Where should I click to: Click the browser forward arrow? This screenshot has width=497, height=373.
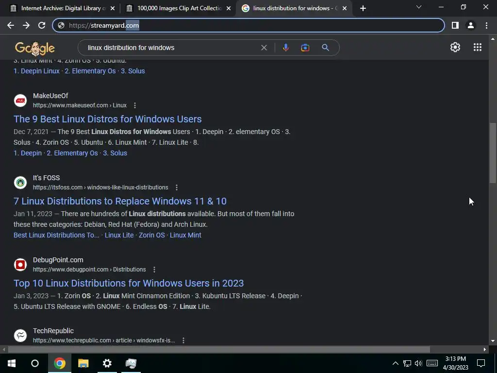(x=26, y=25)
